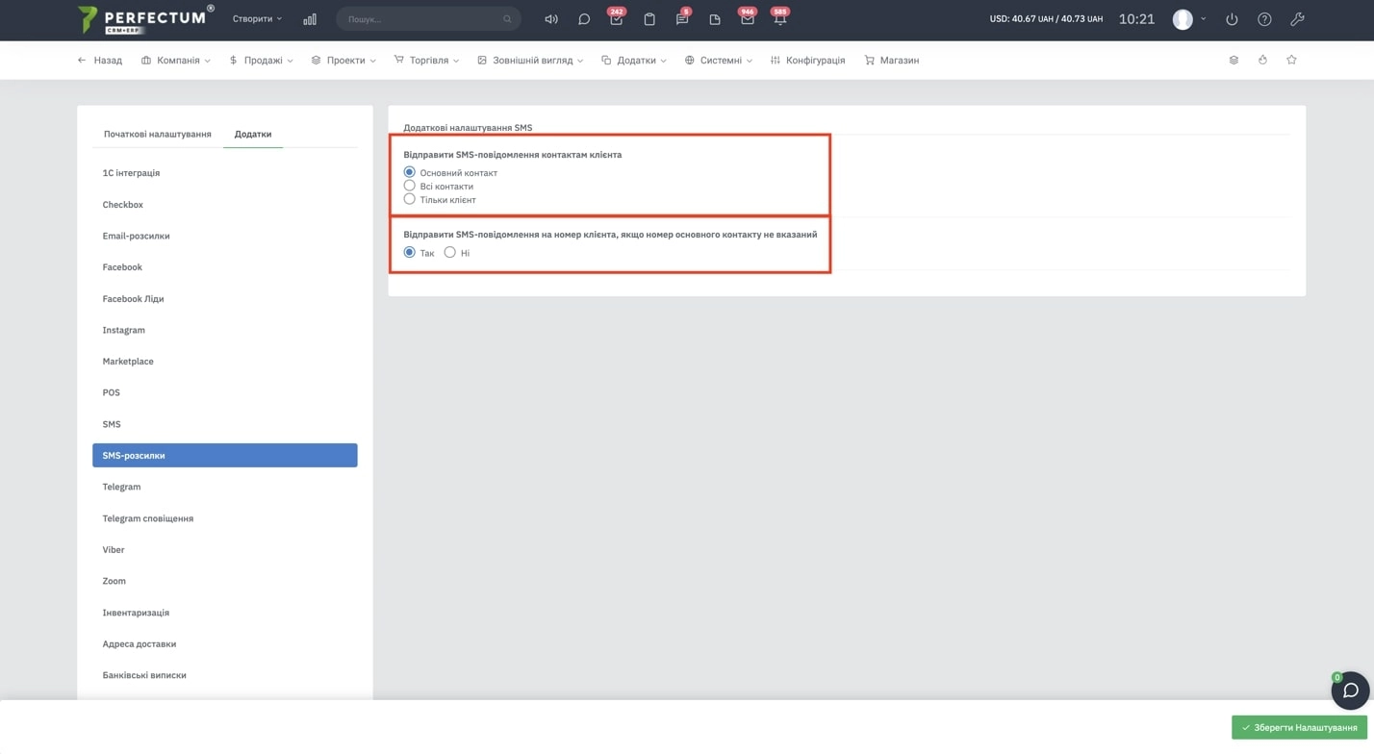
Task: Open 'Telegram' settings item
Action: 225,487
